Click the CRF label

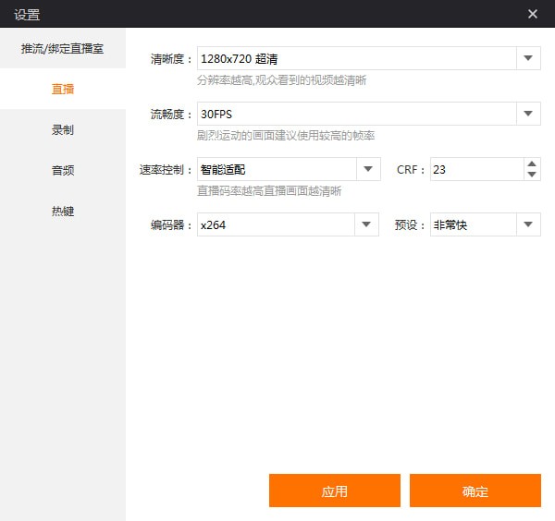coord(410,170)
